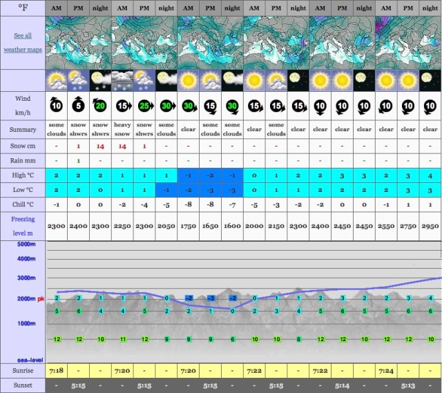
Task: Click sun icon in freezing level 2000 column
Action: click(x=254, y=80)
